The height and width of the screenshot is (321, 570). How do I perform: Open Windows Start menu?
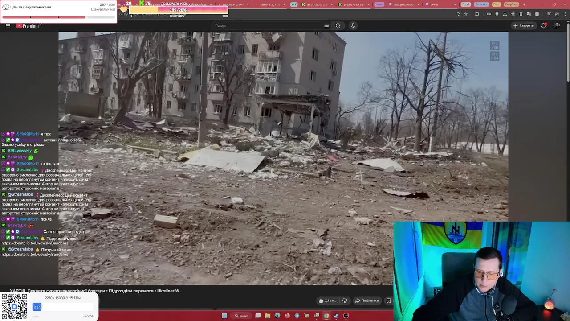pos(224,316)
